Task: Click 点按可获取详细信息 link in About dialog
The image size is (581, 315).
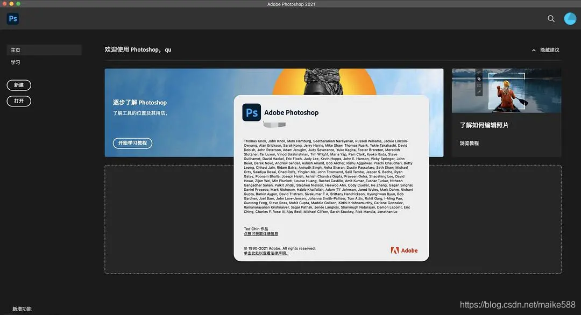Action: [261, 234]
